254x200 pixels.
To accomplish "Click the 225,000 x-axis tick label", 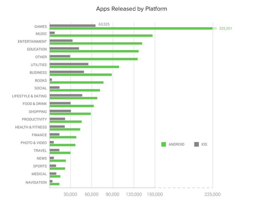I will [212, 194].
